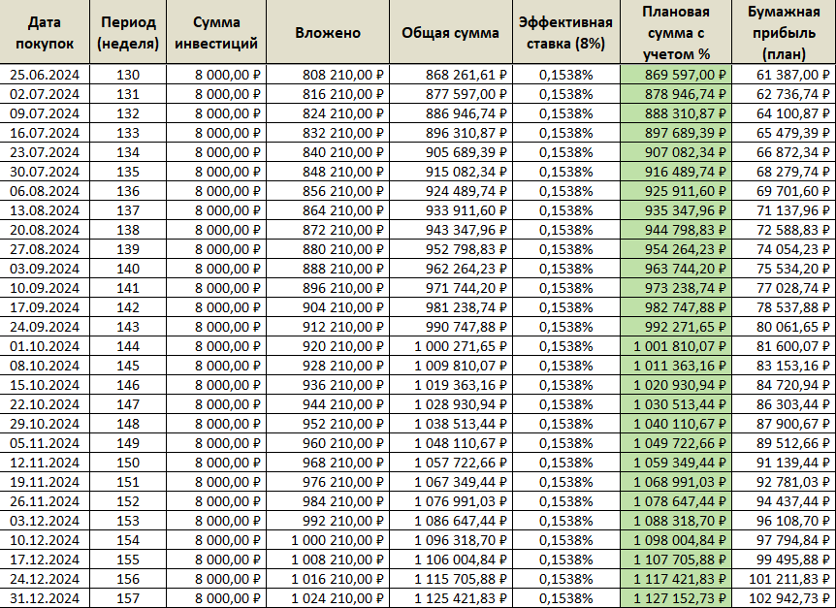Click invested amount 808 210,00 ₽
This screenshot has height=608, width=836.
[328, 75]
